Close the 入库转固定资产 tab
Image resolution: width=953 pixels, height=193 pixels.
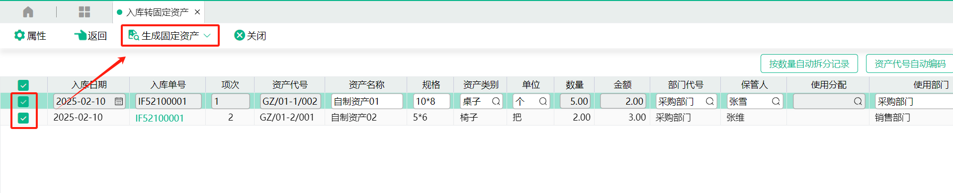(197, 12)
